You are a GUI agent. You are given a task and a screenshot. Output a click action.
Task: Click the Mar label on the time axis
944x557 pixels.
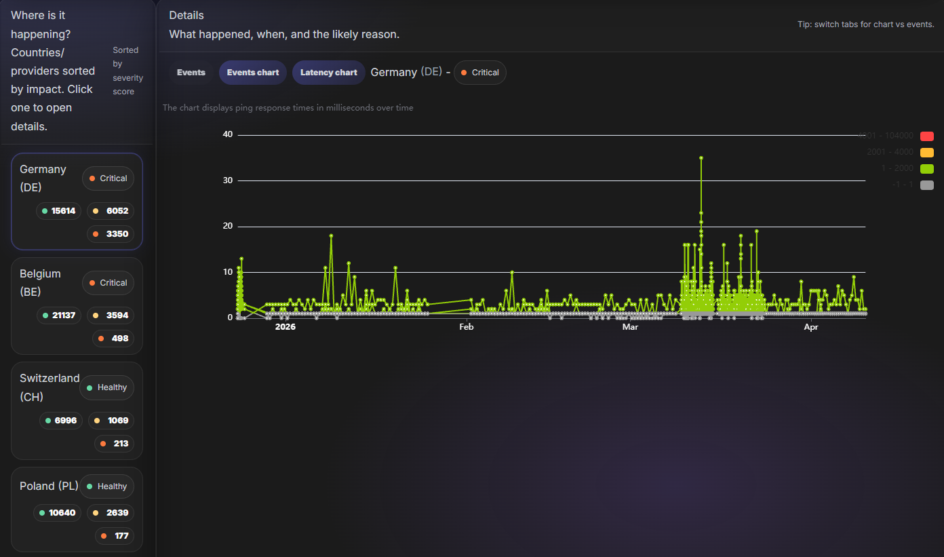tap(630, 327)
